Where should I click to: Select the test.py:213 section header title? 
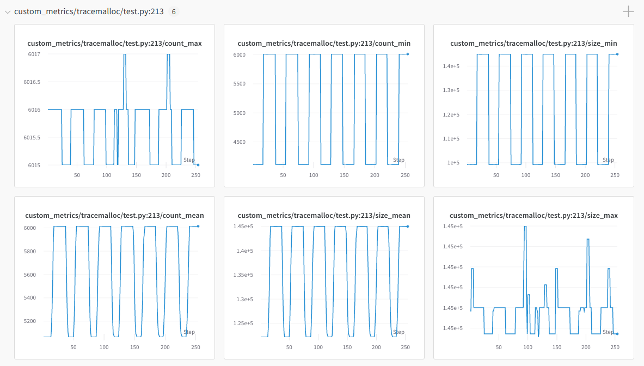[x=89, y=11]
